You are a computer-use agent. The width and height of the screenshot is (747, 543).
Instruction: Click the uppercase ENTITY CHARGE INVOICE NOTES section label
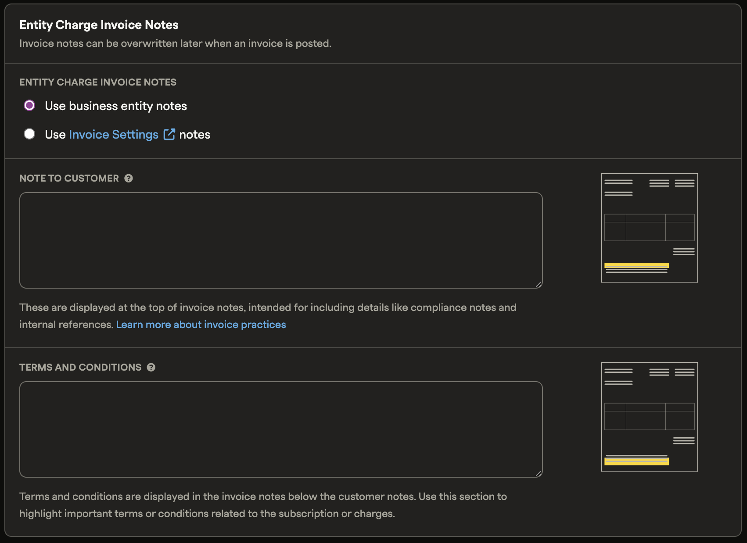click(x=98, y=82)
